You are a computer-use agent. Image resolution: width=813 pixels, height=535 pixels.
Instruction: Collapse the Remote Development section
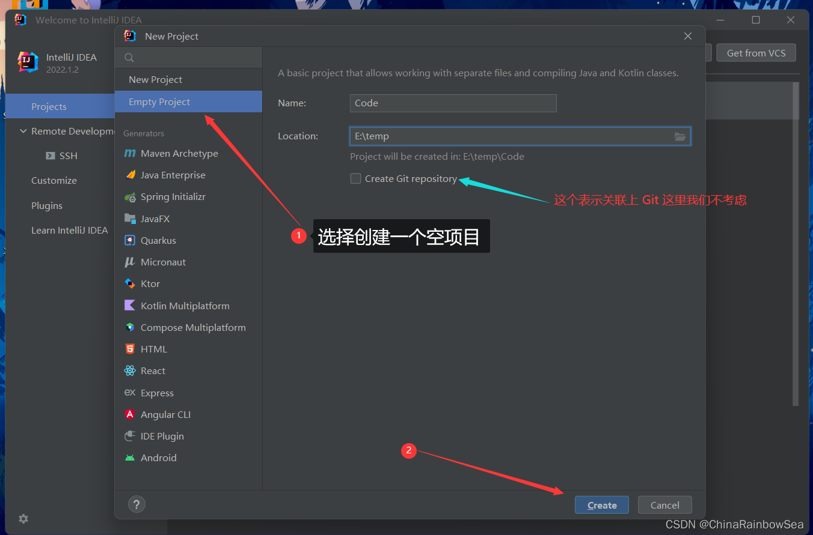pos(23,131)
